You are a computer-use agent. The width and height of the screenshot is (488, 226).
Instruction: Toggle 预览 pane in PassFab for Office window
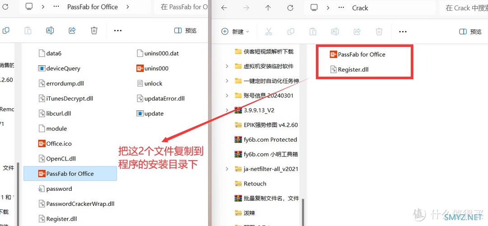tap(186, 31)
